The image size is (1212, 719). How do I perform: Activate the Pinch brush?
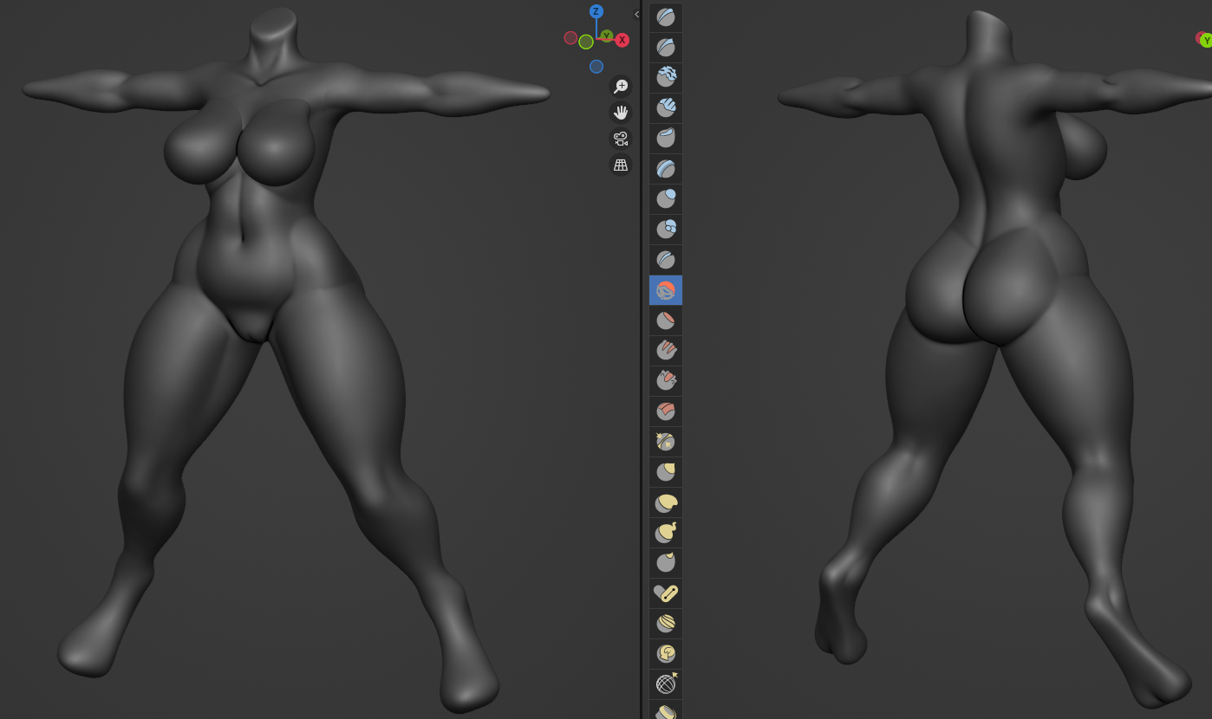point(666,442)
